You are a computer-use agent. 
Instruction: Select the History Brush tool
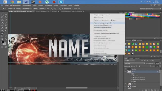point(6,25)
